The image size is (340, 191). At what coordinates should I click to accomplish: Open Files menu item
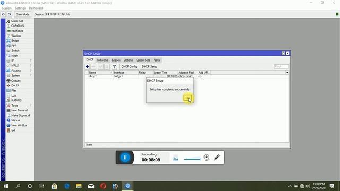coord(14,91)
